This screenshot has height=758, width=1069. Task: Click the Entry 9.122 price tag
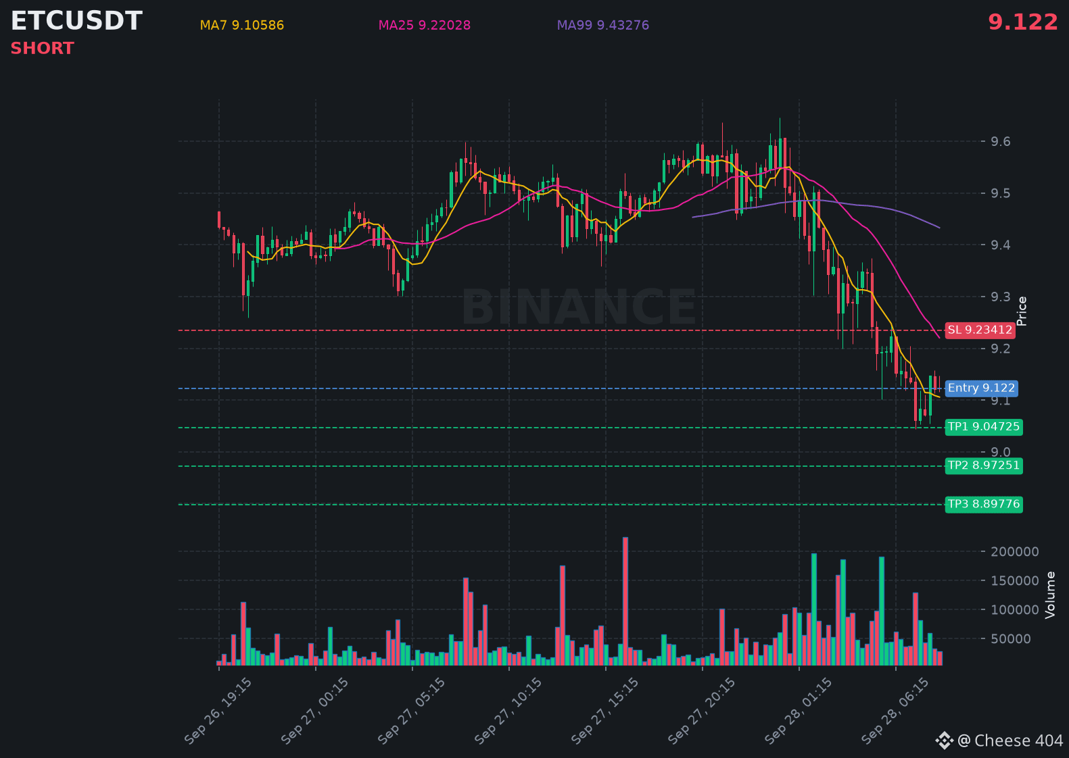[981, 388]
